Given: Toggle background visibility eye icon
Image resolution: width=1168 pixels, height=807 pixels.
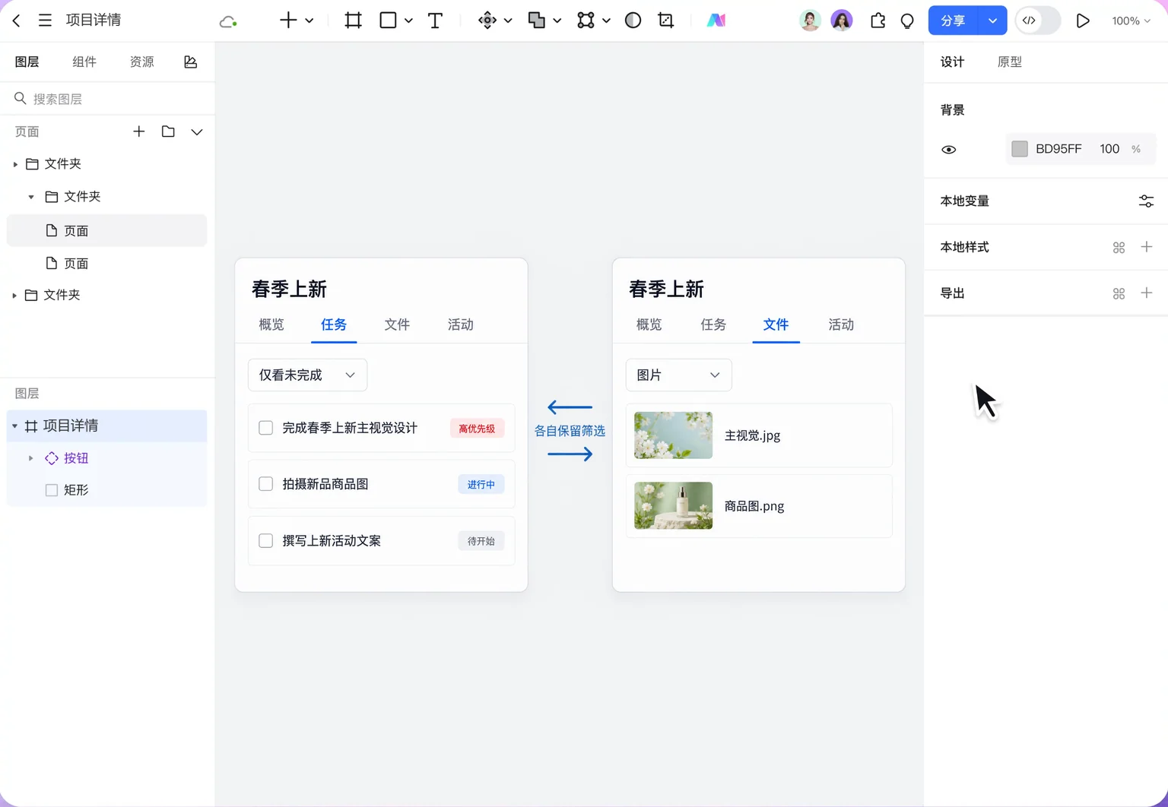Looking at the screenshot, I should point(949,150).
